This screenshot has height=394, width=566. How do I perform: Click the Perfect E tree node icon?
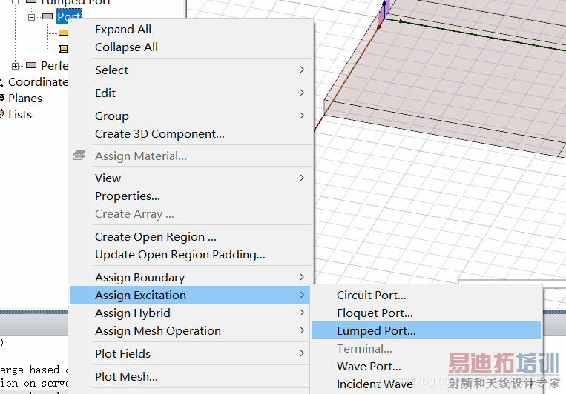point(31,66)
